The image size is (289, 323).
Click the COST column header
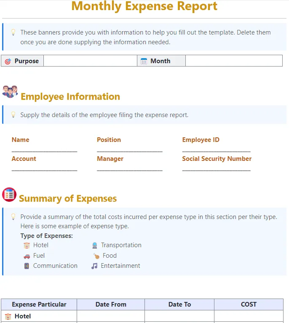tap(249, 304)
